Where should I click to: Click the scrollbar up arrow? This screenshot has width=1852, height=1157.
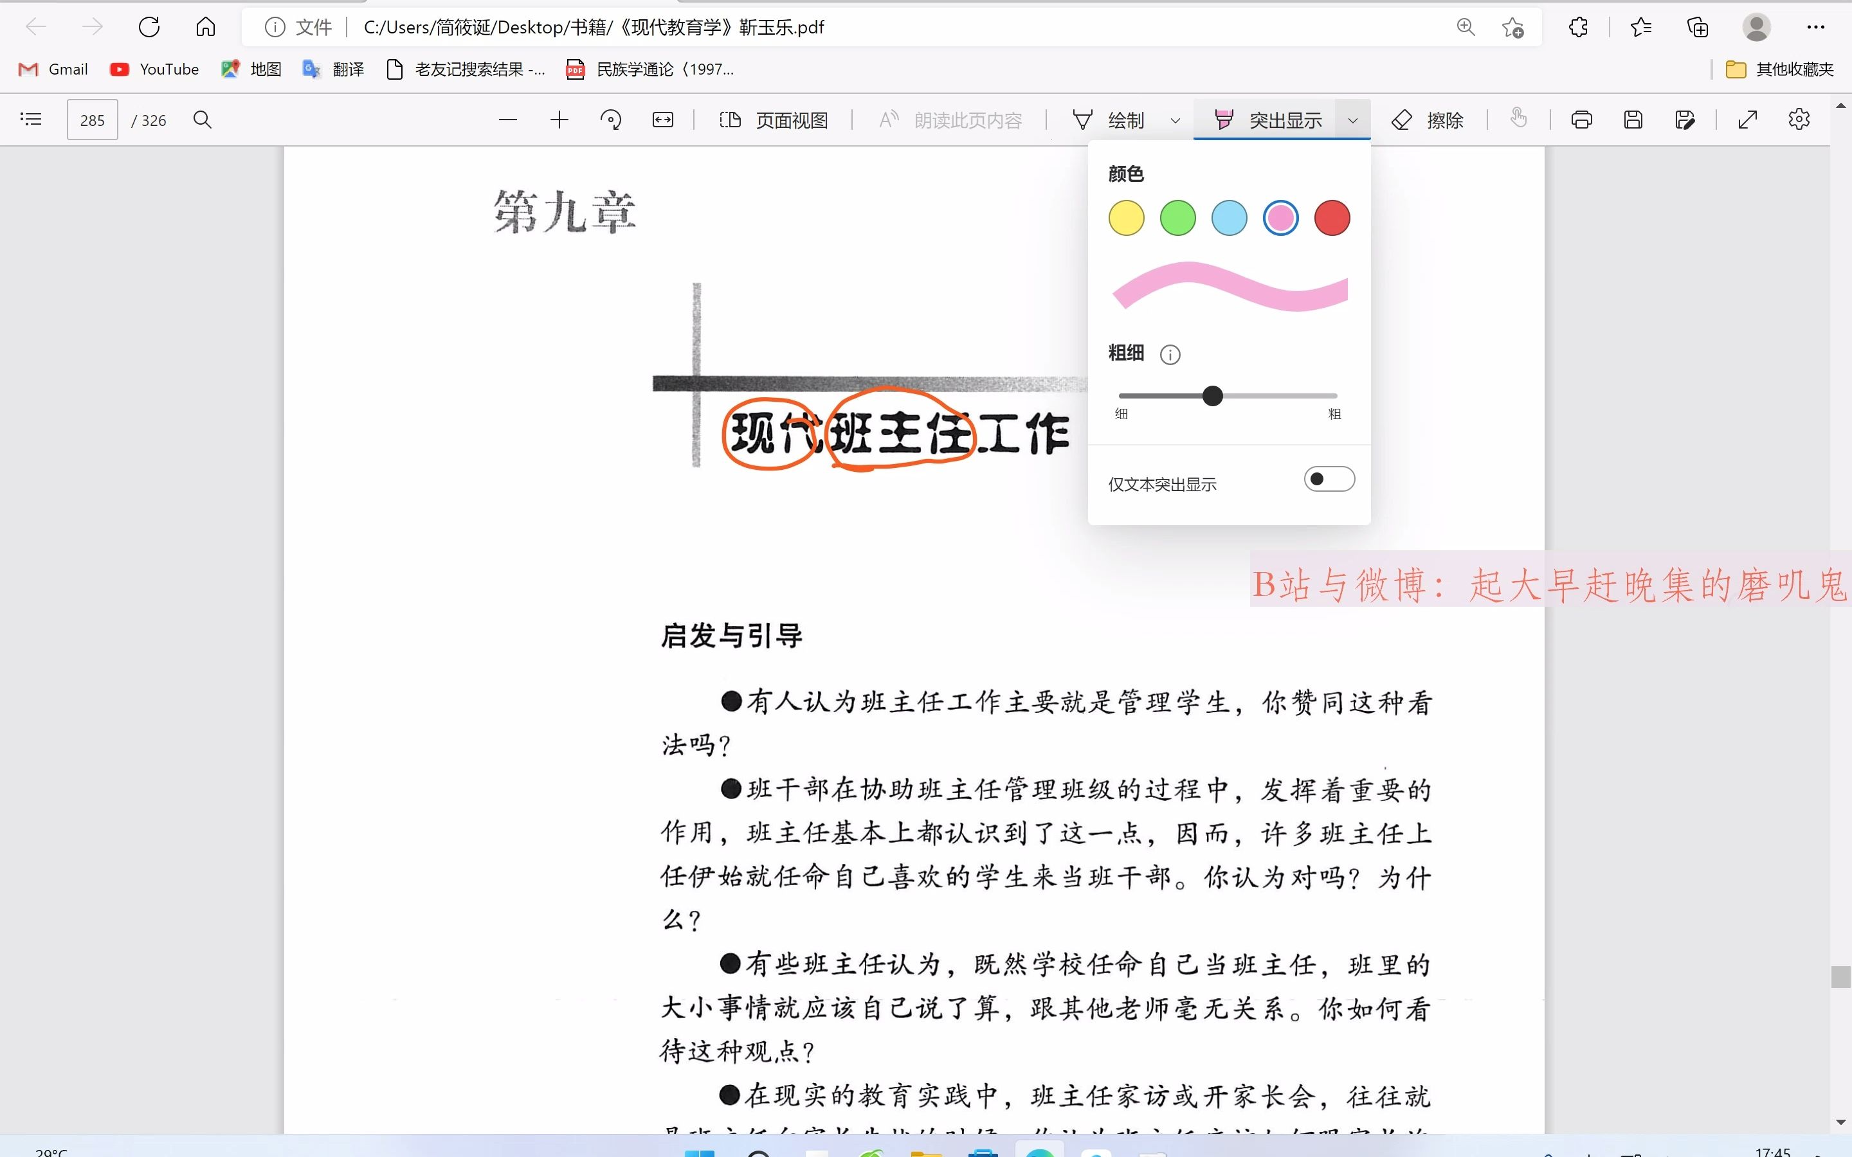[x=1840, y=105]
